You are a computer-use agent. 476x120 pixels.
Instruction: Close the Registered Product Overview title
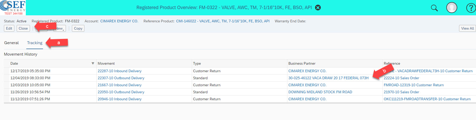(318, 8)
